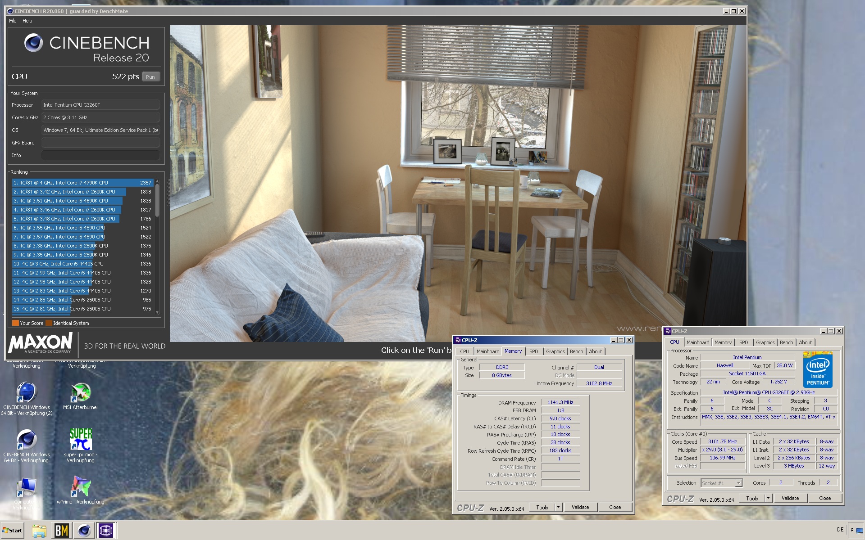Viewport: 865px width, 540px height.
Task: Open Mainboard tab in right CPU-Z window
Action: pos(698,342)
